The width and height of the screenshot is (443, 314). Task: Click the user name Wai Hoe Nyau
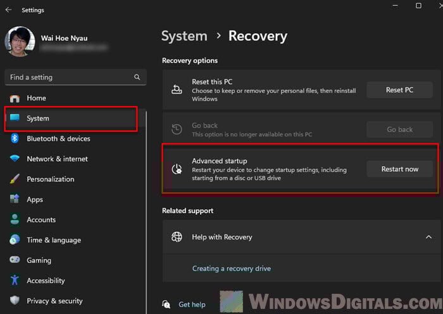(64, 38)
